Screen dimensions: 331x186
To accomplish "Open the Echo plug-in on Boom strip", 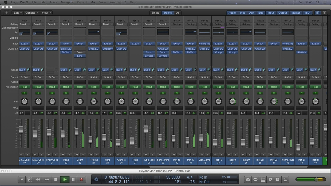I will [x=80, y=56].
